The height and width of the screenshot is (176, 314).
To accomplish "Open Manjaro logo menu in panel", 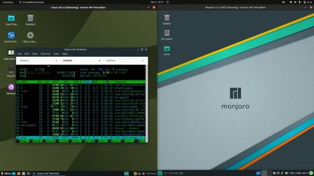I will pyautogui.click(x=160, y=173).
